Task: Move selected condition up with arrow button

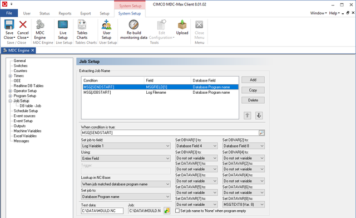Action: pyautogui.click(x=247, y=115)
